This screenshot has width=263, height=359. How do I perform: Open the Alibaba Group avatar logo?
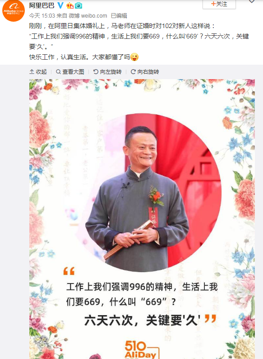pyautogui.click(x=14, y=10)
